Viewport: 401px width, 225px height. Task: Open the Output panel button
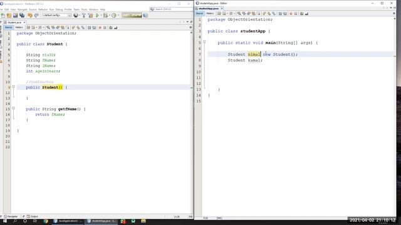tap(33, 216)
